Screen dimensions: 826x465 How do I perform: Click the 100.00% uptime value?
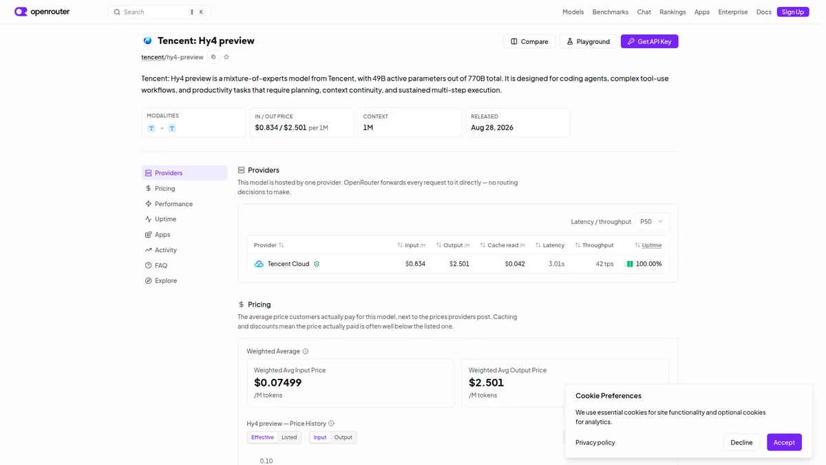pyautogui.click(x=649, y=264)
